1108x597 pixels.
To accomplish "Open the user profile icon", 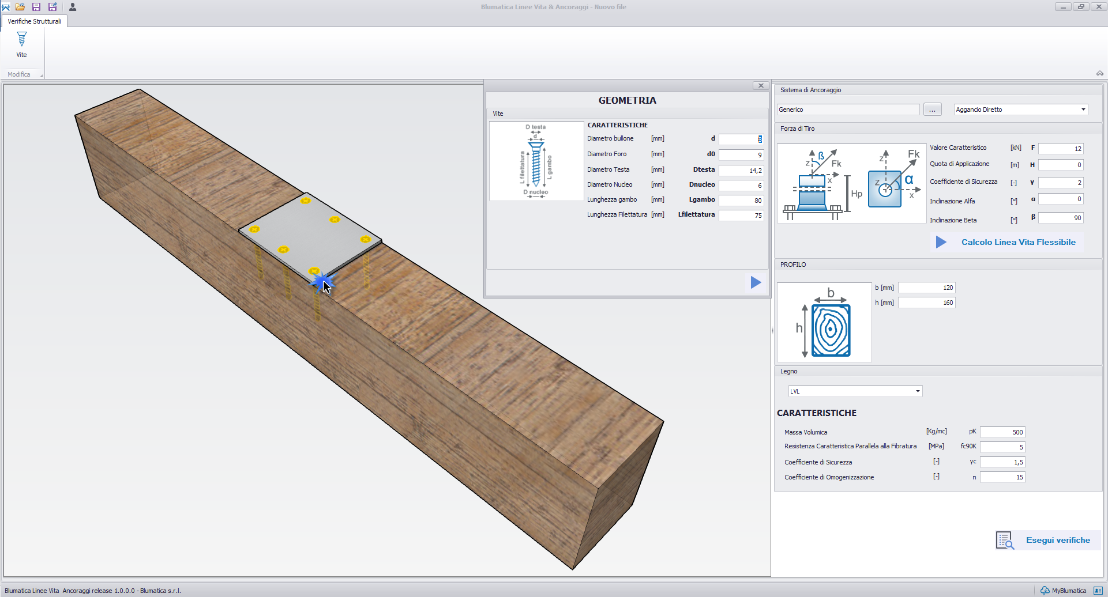I will click(x=73, y=7).
